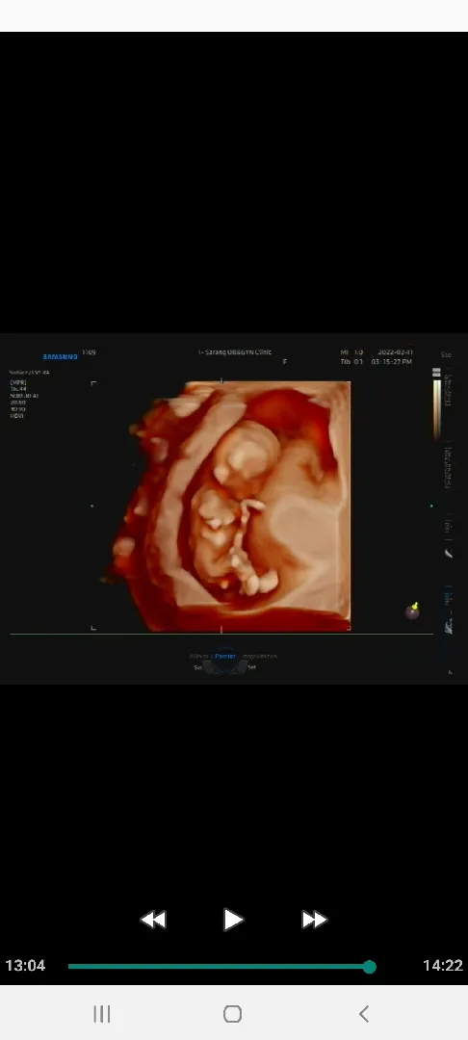This screenshot has width=468, height=1040.
Task: Select the highlighted Pointer trackball label
Action: tap(225, 656)
